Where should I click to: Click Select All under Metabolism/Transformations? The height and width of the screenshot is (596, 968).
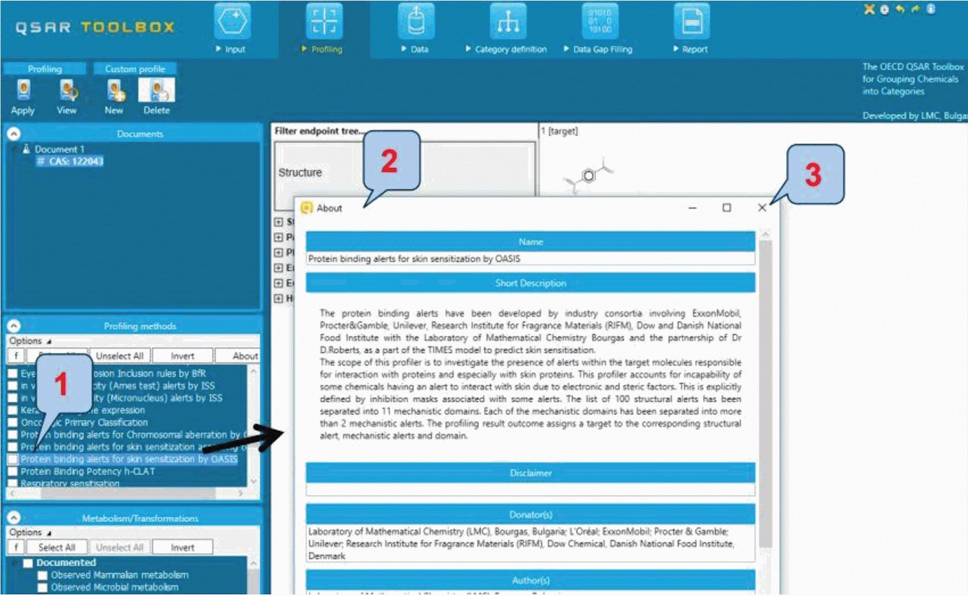pyautogui.click(x=57, y=547)
